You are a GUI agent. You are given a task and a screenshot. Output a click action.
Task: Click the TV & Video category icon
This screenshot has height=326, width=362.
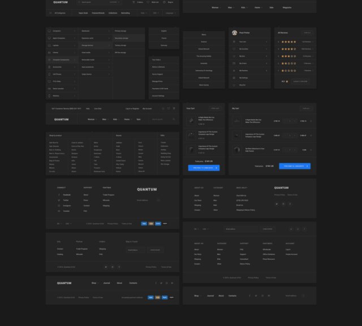tap(49, 81)
